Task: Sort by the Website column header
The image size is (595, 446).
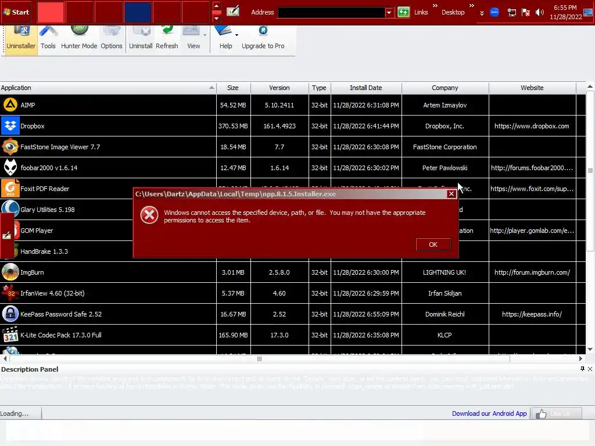Action: click(x=532, y=88)
